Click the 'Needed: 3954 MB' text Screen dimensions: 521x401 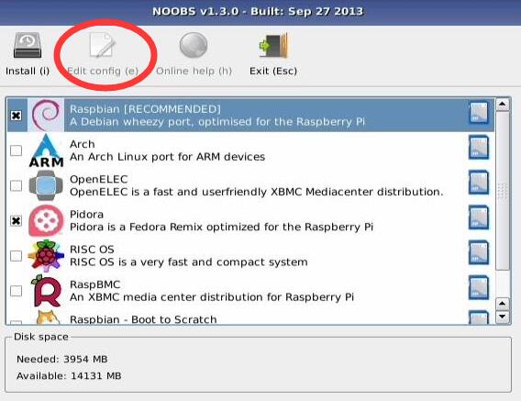click(x=62, y=359)
